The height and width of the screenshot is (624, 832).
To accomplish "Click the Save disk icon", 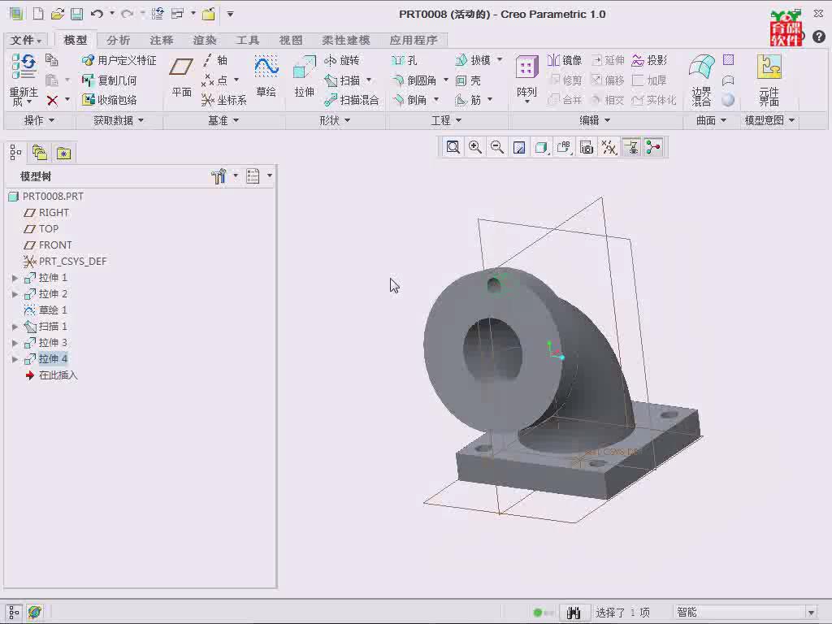I will [x=77, y=14].
